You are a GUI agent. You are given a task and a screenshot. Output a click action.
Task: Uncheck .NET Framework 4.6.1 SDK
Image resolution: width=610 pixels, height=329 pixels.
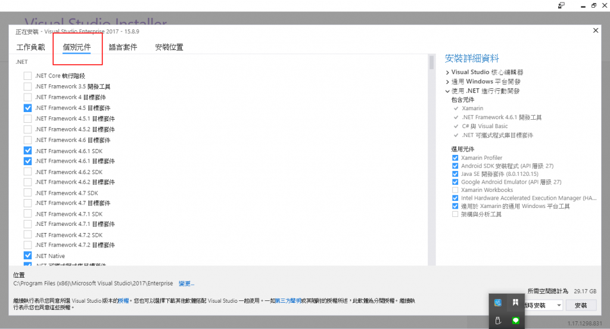[27, 151]
